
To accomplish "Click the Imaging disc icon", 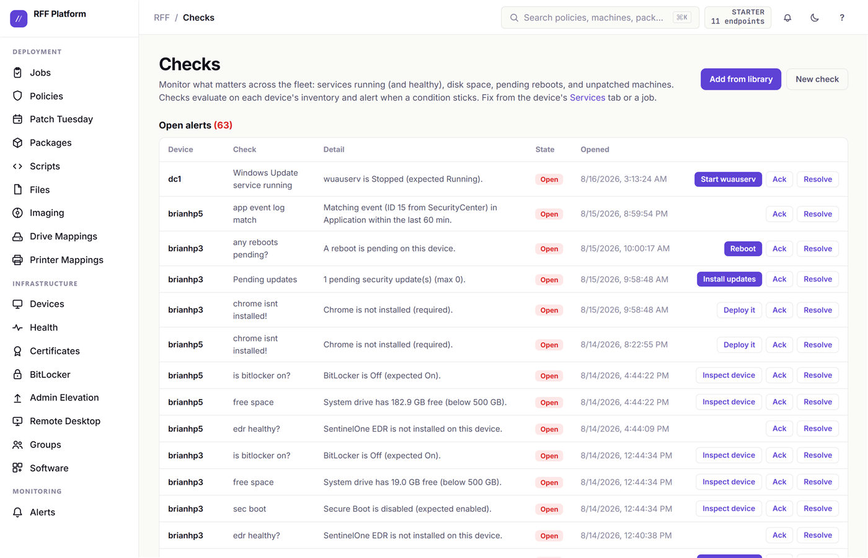I will coord(17,213).
